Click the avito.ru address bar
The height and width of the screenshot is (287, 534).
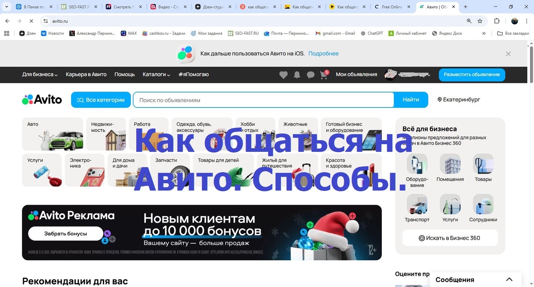pos(251,21)
